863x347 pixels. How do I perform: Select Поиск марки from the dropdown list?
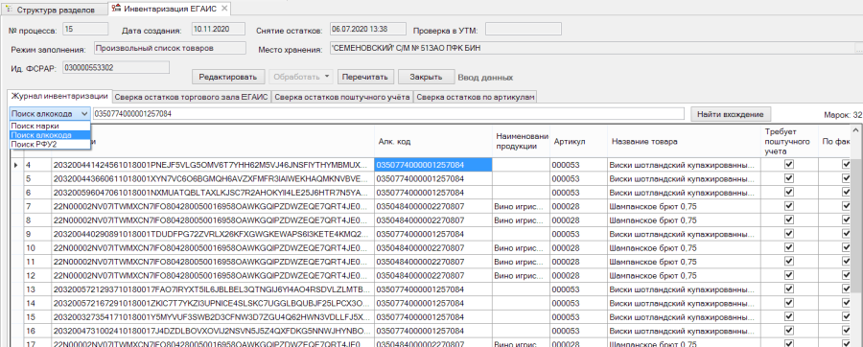(35, 126)
